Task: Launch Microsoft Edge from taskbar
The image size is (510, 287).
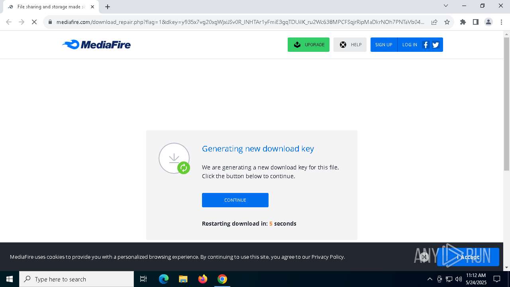Action: pos(164,279)
